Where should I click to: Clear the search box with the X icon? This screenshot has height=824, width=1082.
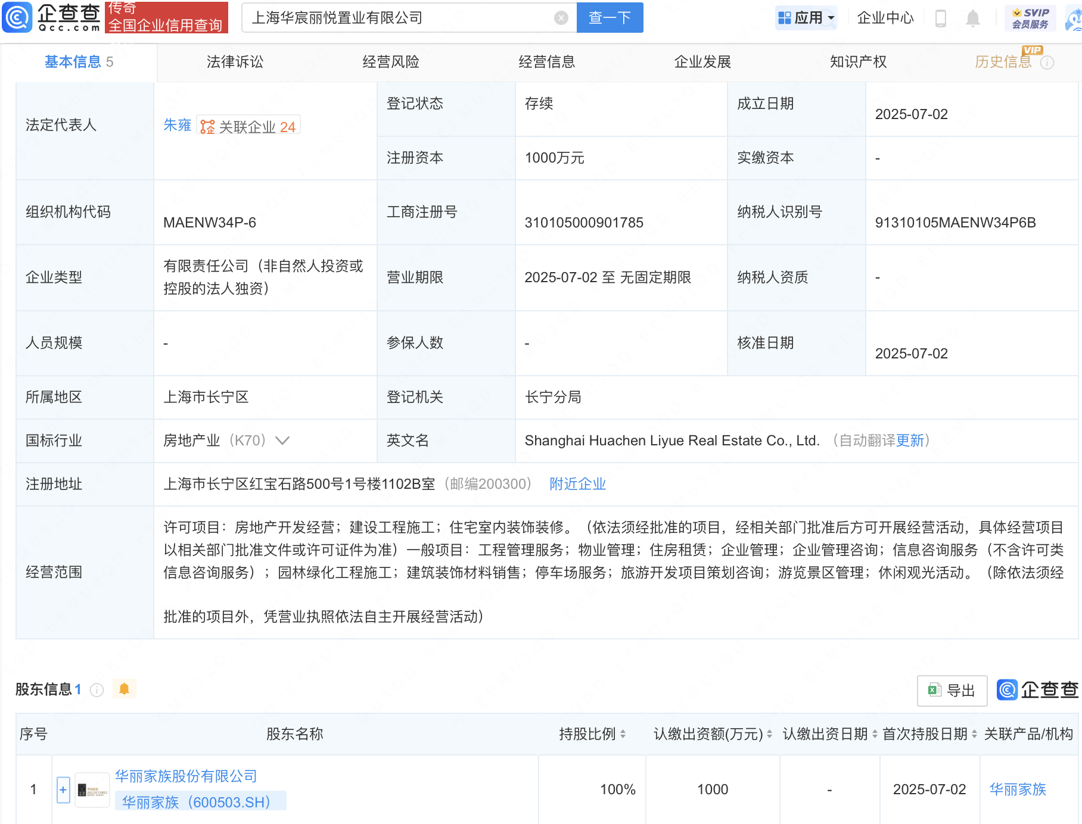pos(561,18)
